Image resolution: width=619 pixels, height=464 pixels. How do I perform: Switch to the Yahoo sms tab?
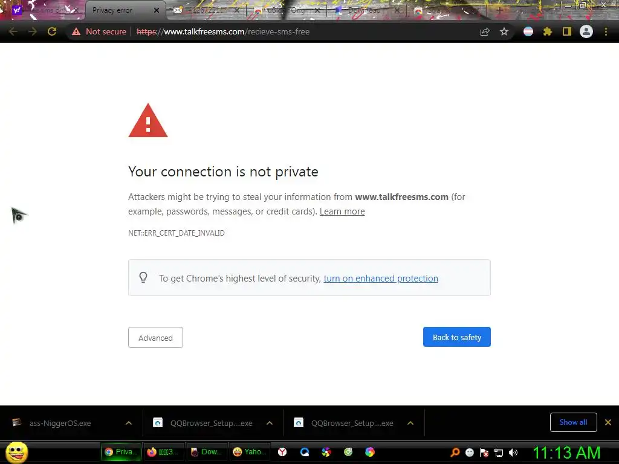pyautogui.click(x=43, y=10)
